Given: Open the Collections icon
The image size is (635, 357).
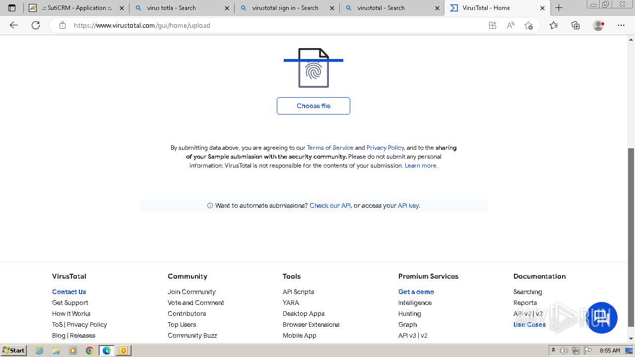Looking at the screenshot, I should (575, 25).
